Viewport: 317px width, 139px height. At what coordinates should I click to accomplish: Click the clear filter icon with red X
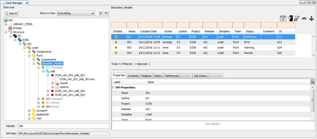297,19
